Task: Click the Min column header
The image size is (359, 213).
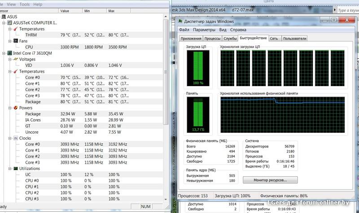Action: tap(94, 11)
